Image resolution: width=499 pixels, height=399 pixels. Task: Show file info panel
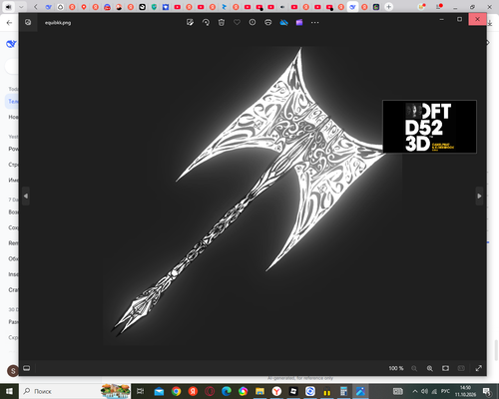pyautogui.click(x=252, y=22)
